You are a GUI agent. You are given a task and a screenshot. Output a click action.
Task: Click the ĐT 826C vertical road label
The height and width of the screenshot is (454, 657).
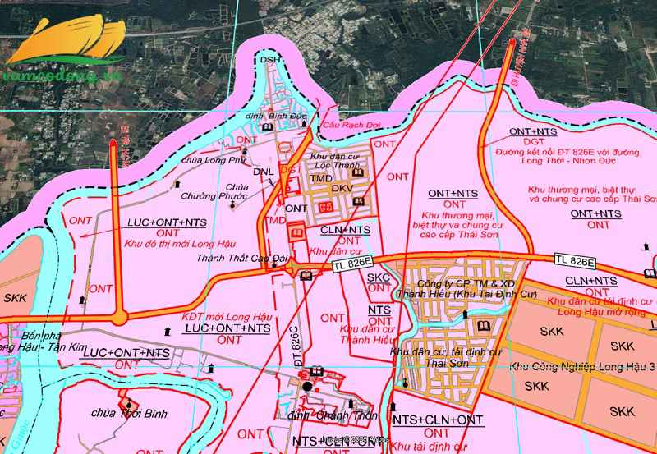(x=295, y=343)
